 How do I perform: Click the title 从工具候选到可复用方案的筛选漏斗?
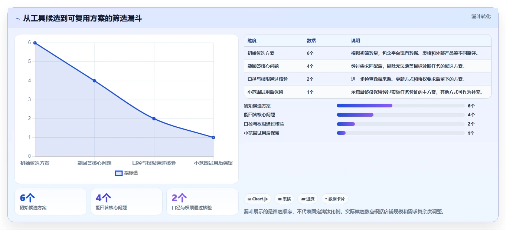click(x=82, y=19)
